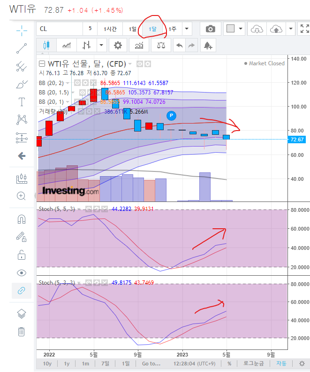Viewport: 310px width, 372px height.
Task: Select the 1일 interval
Action: [133, 29]
